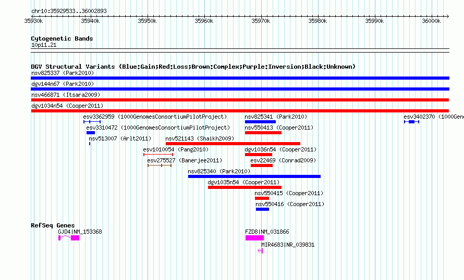The image size is (464, 280).
Task: Click the dgv1036n54 (Cooper2011) label
Action: pyautogui.click(x=280, y=149)
